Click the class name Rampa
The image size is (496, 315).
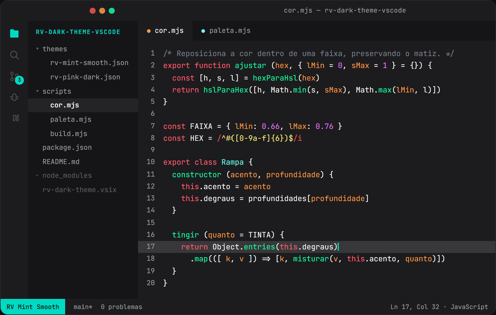coord(232,162)
